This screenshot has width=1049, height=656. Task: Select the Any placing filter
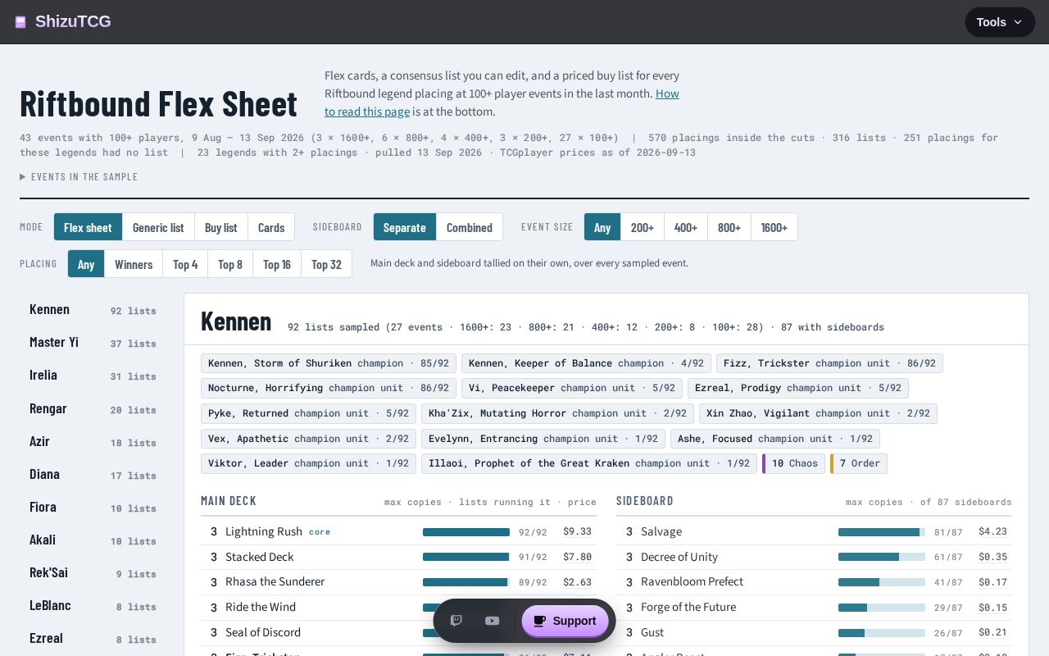pyautogui.click(x=86, y=264)
